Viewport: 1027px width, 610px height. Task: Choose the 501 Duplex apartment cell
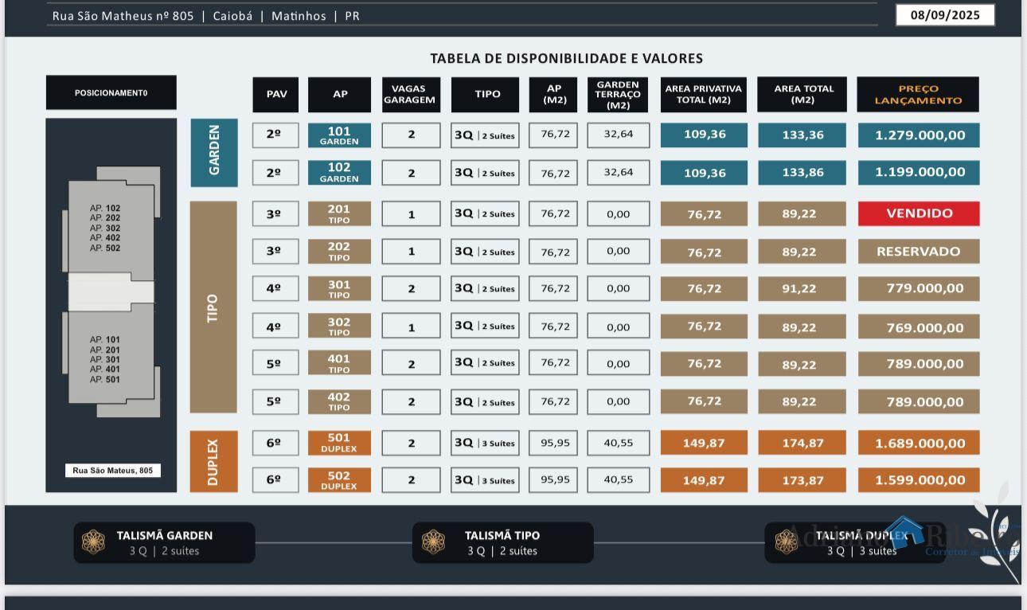coord(339,443)
